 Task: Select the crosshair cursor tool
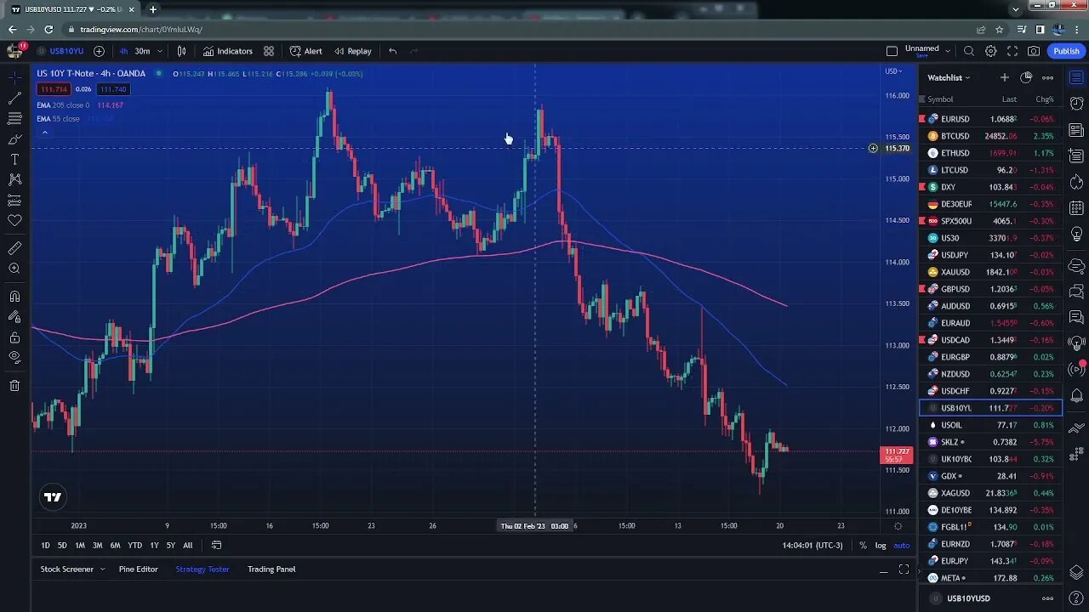pos(14,78)
